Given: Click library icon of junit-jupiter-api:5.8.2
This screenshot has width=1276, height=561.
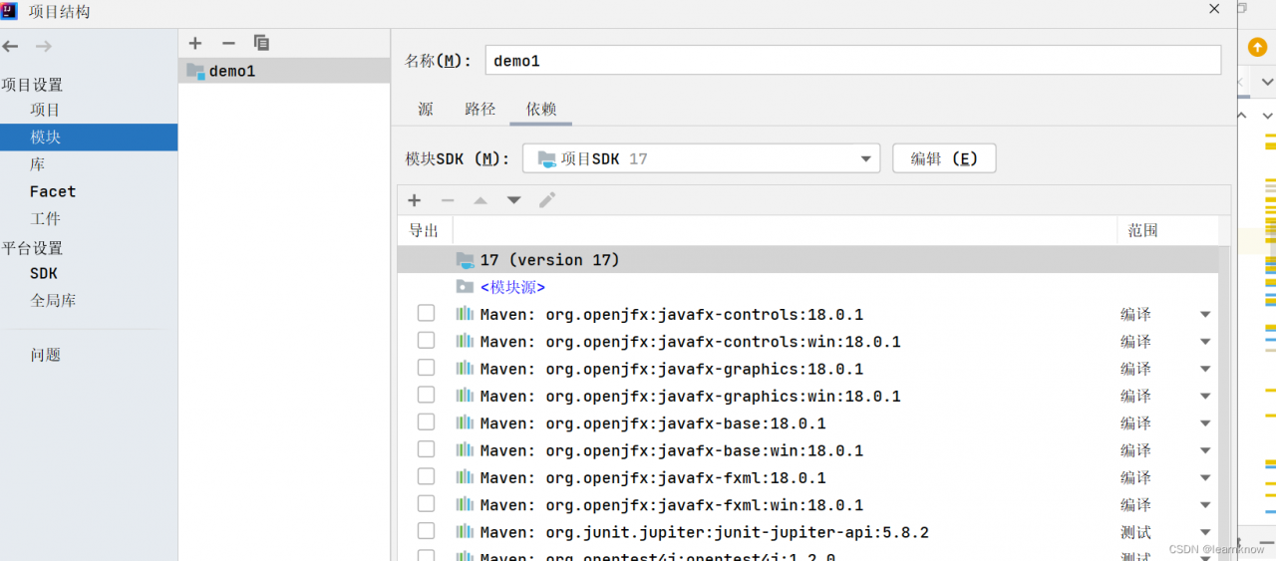Looking at the screenshot, I should coord(465,532).
